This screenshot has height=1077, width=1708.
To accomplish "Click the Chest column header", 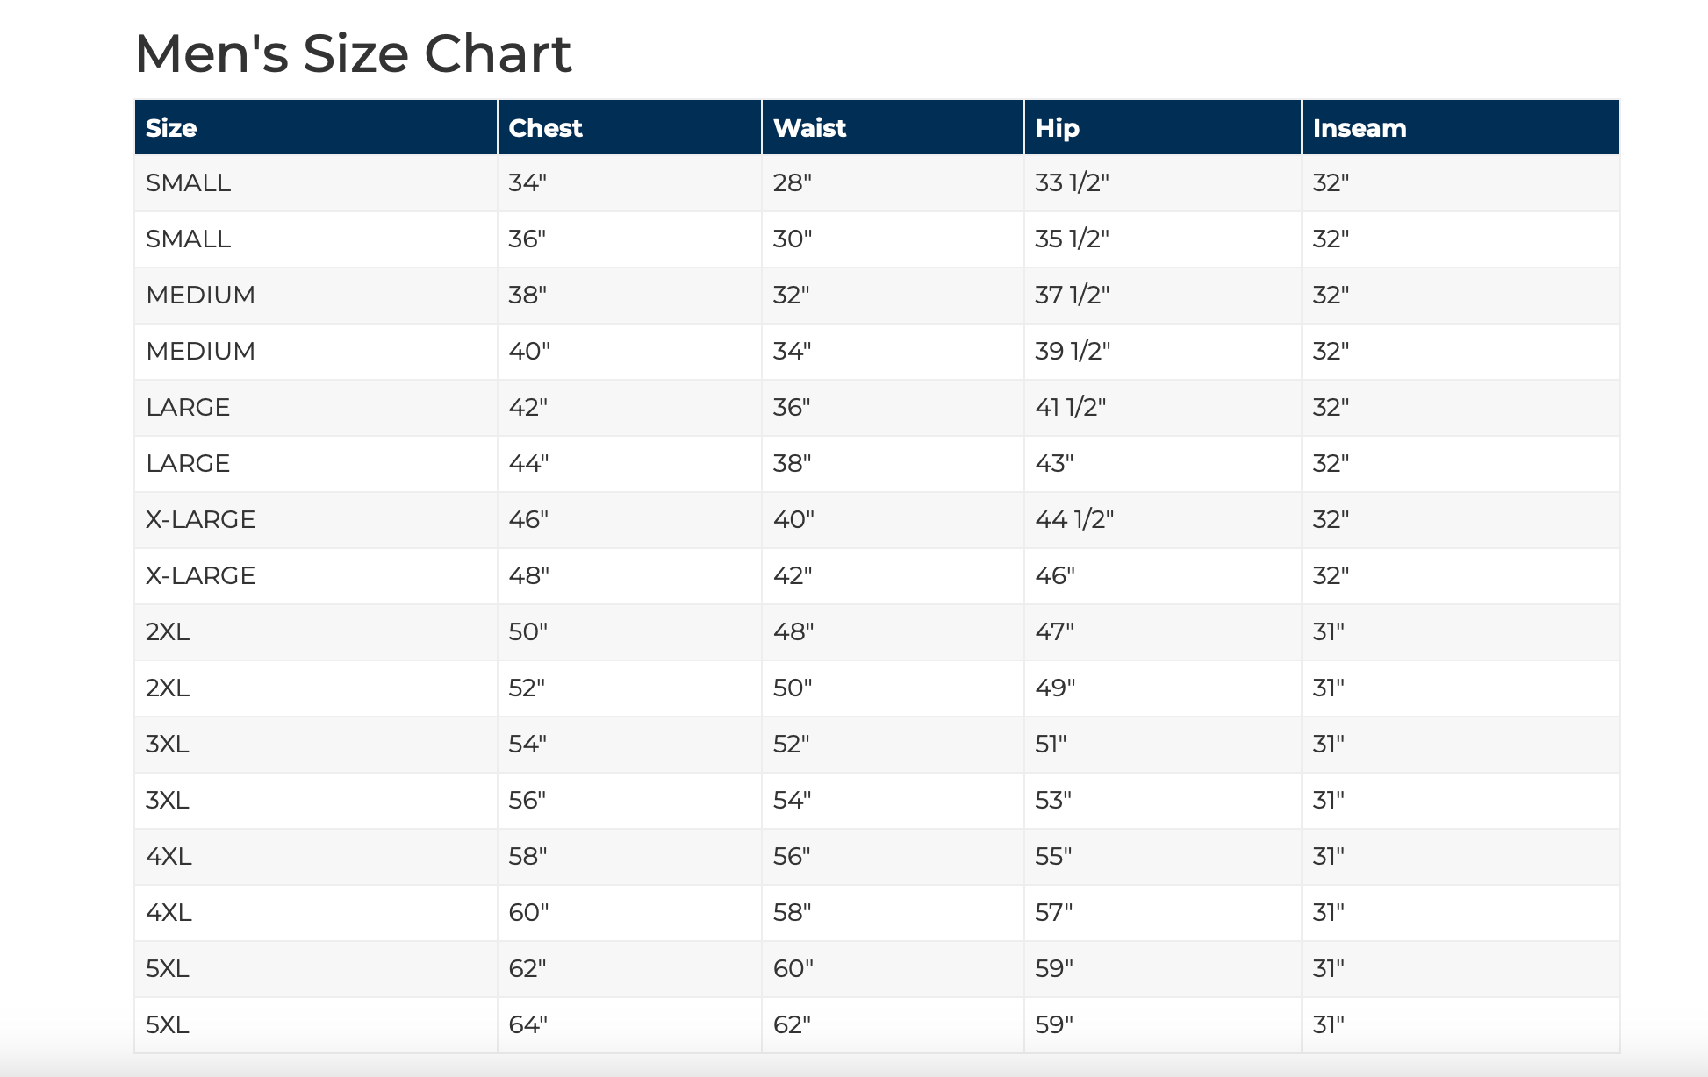I will coord(545,128).
